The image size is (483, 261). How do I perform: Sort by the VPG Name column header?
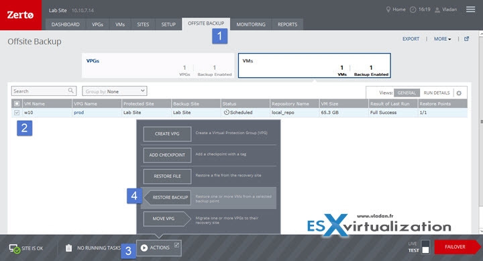pos(97,103)
